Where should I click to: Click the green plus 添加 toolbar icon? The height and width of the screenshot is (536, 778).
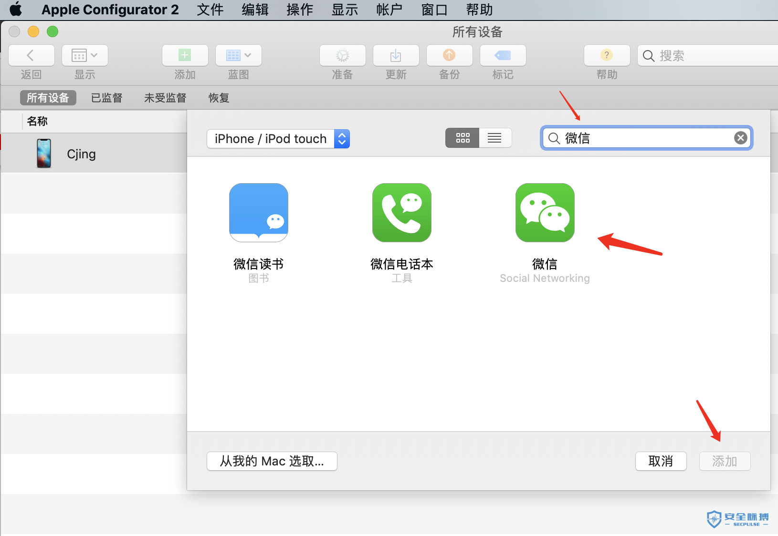pos(185,55)
